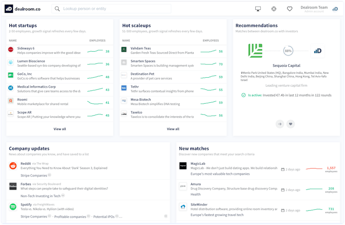The image size is (345, 225).
Task: Click the Sequoia Capital green logo
Action: tap(255, 51)
